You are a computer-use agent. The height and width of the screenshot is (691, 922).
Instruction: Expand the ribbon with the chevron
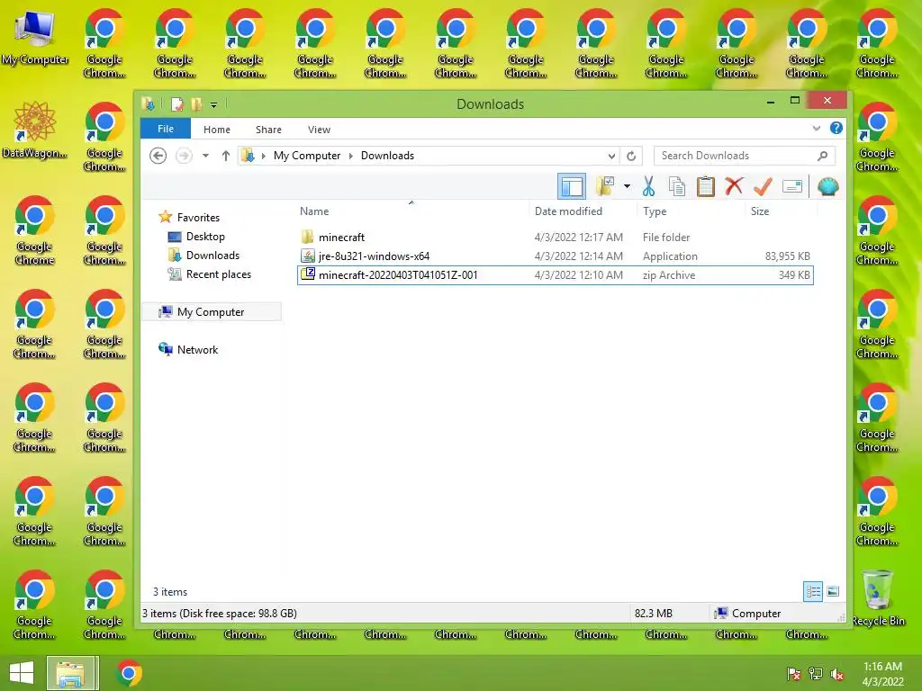[x=816, y=128]
